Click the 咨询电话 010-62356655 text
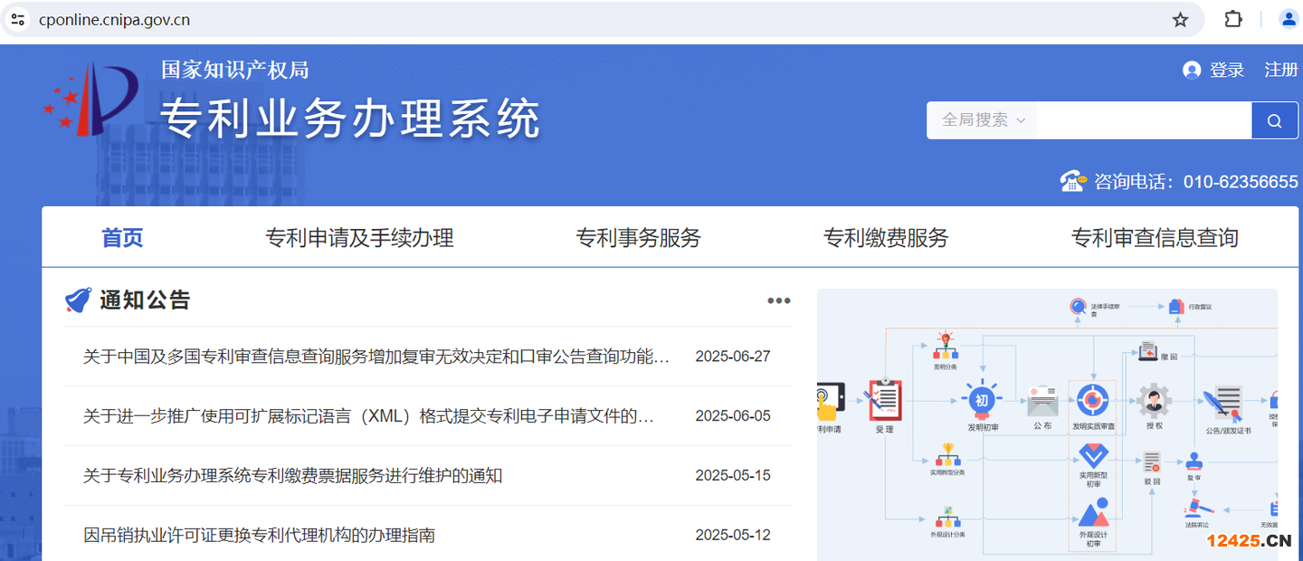1303x561 pixels. tap(1196, 182)
